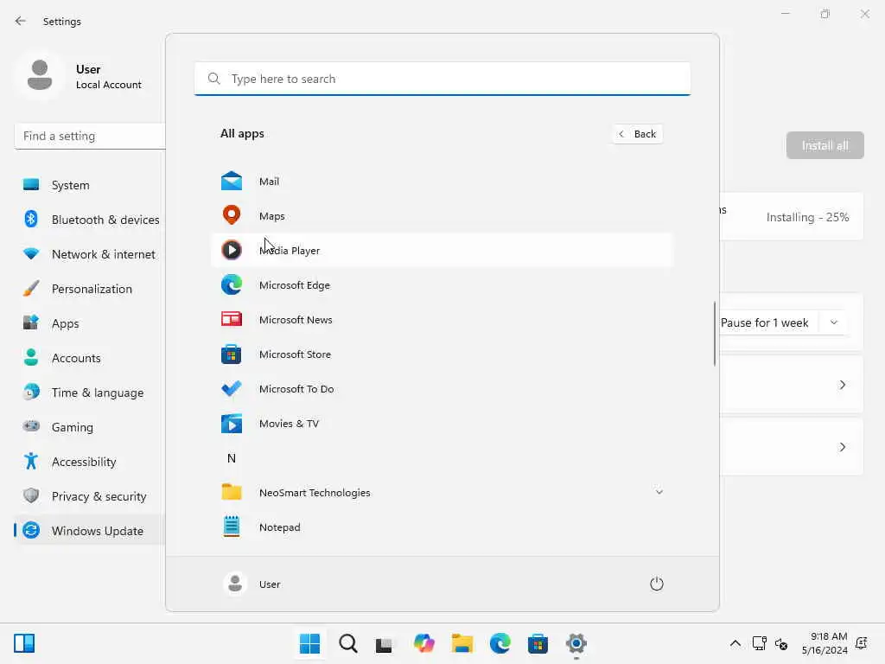Select Gaming in Settings sidebar

(x=90, y=427)
